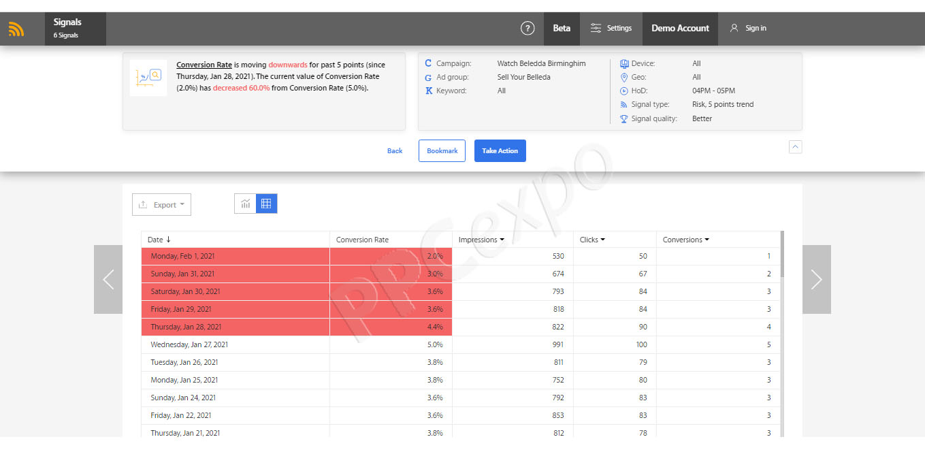Click the HoD clock icon
Image resolution: width=925 pixels, height=452 pixels.
point(624,91)
